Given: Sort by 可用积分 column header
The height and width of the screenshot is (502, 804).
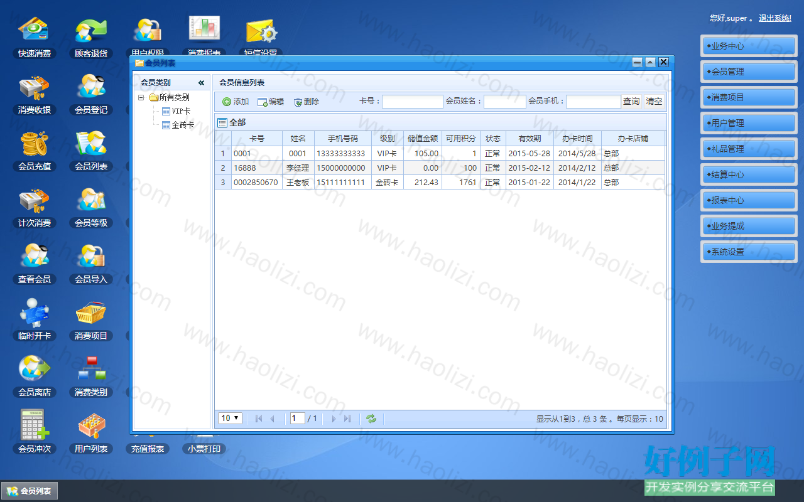Looking at the screenshot, I should coord(461,139).
